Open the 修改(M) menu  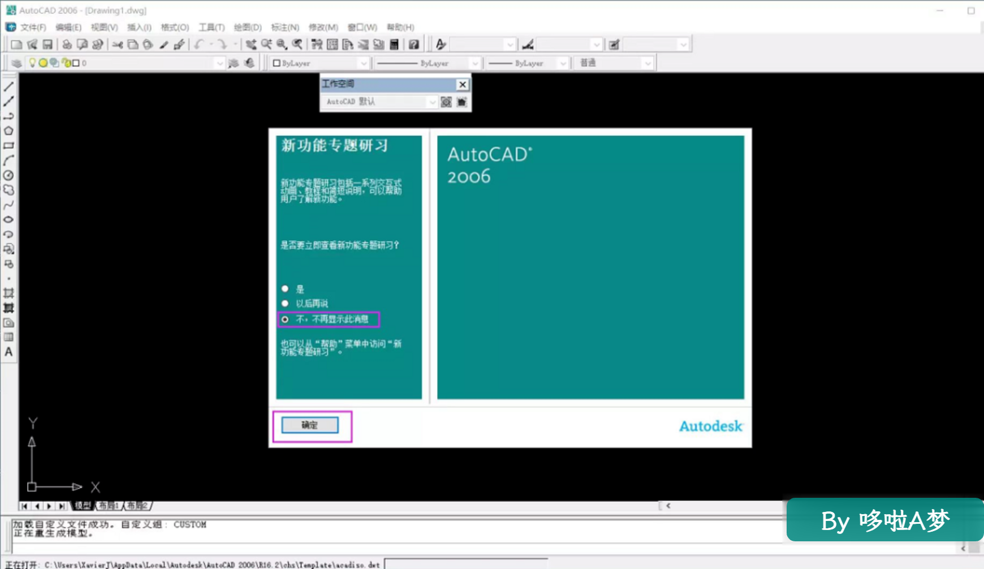[x=323, y=27]
